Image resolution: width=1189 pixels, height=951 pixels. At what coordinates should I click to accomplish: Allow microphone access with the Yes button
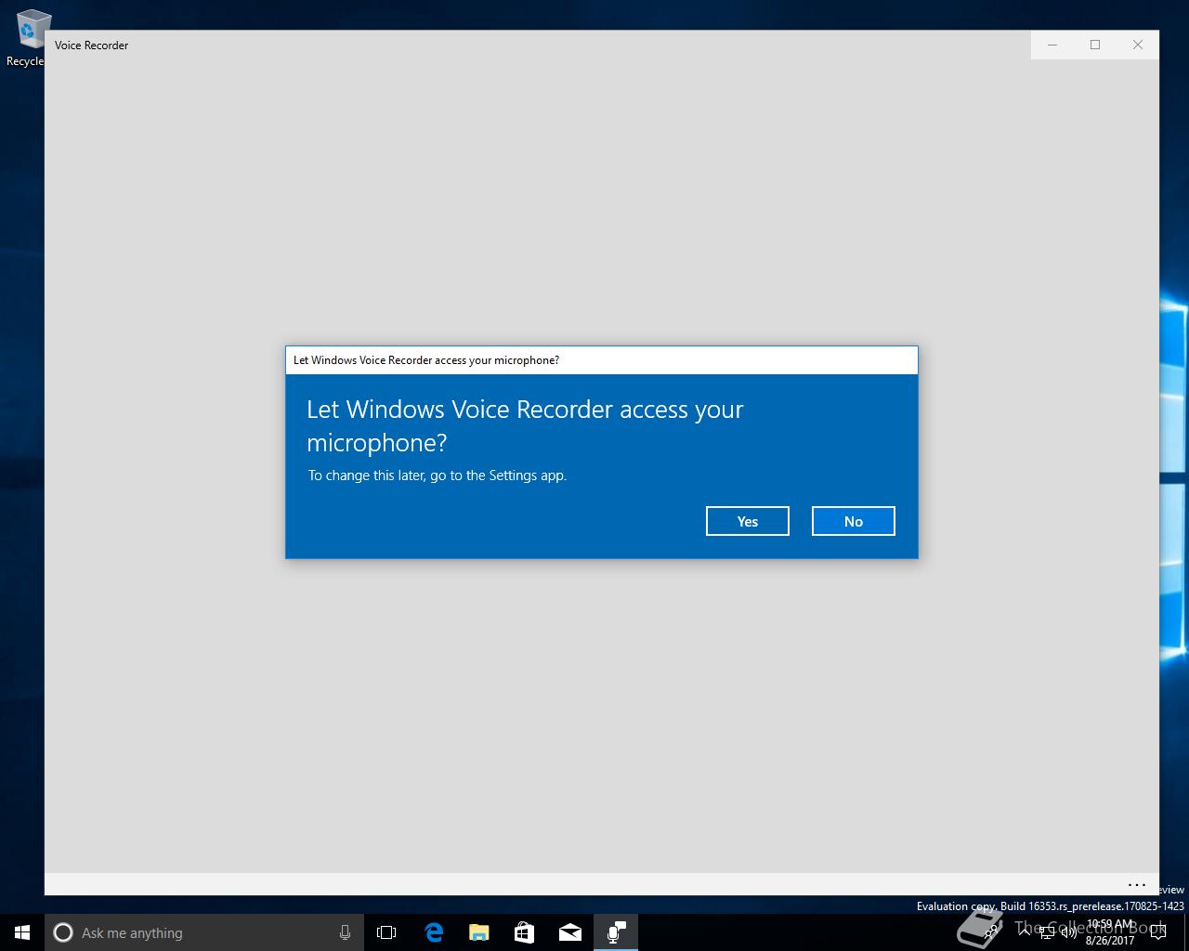748,521
